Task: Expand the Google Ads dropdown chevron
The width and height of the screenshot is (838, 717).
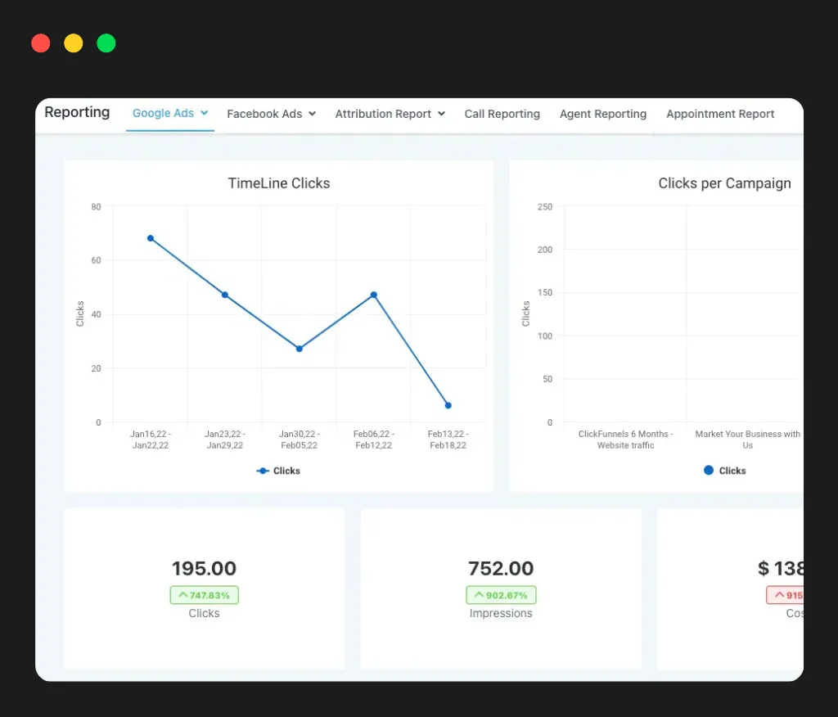Action: point(204,113)
